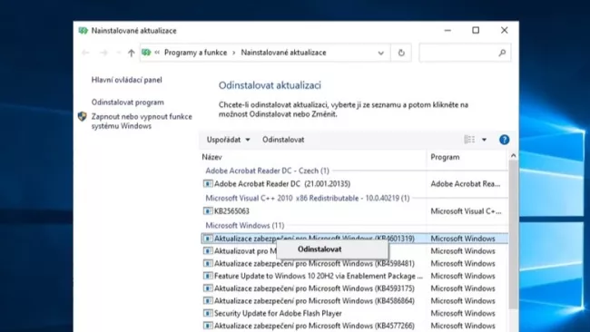This screenshot has width=590, height=332.
Task: Click icon of KB4593175 update
Action: [208, 288]
